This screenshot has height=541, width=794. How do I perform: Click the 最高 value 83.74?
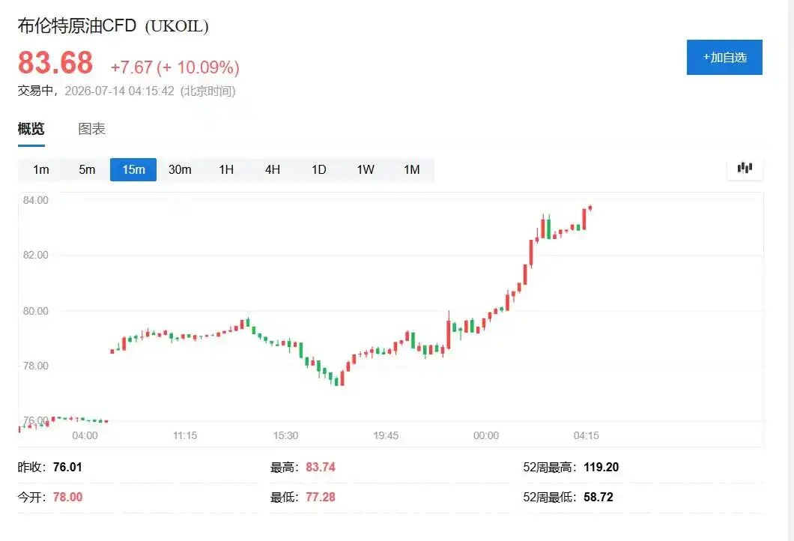pyautogui.click(x=320, y=467)
